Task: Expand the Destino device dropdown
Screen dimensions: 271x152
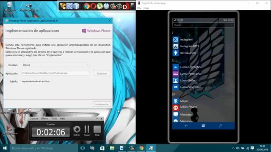Action: (55, 65)
